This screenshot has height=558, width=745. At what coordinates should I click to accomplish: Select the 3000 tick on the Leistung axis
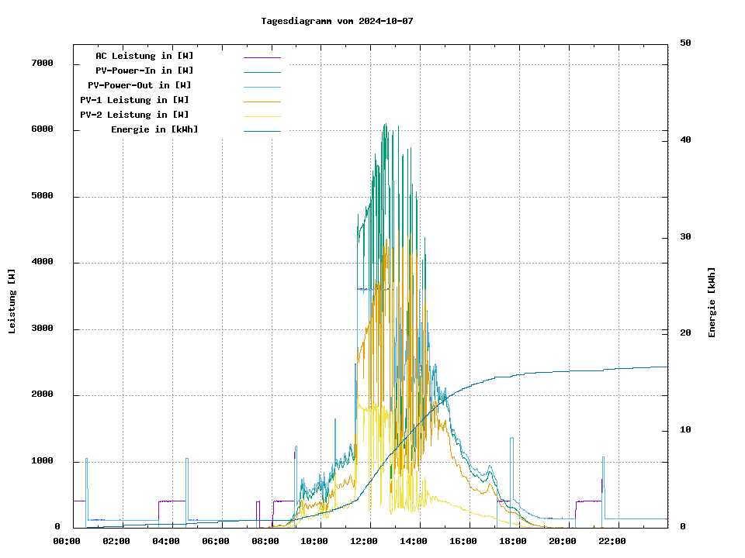[42, 329]
